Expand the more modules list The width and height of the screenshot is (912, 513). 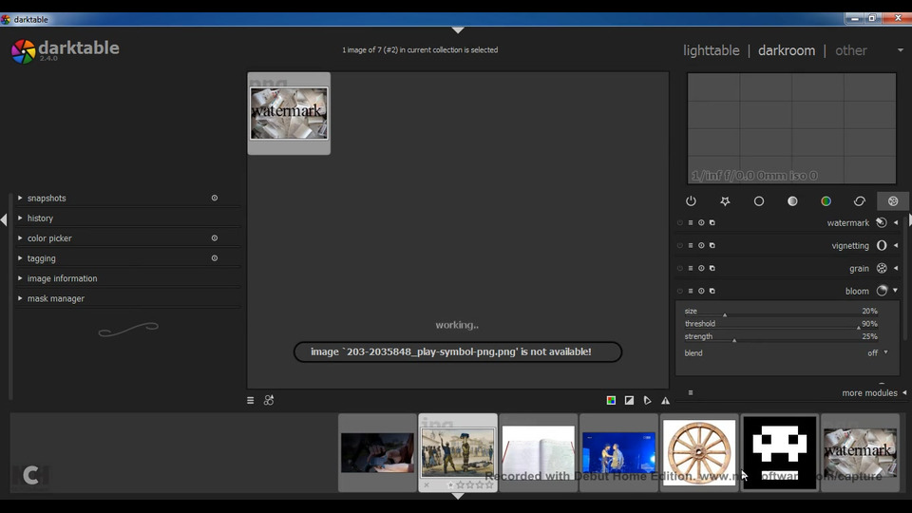tap(869, 393)
